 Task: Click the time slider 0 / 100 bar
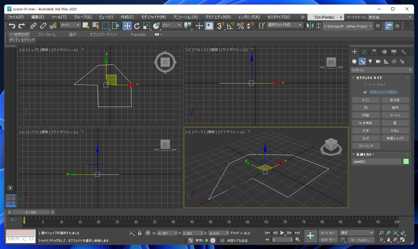point(31,212)
